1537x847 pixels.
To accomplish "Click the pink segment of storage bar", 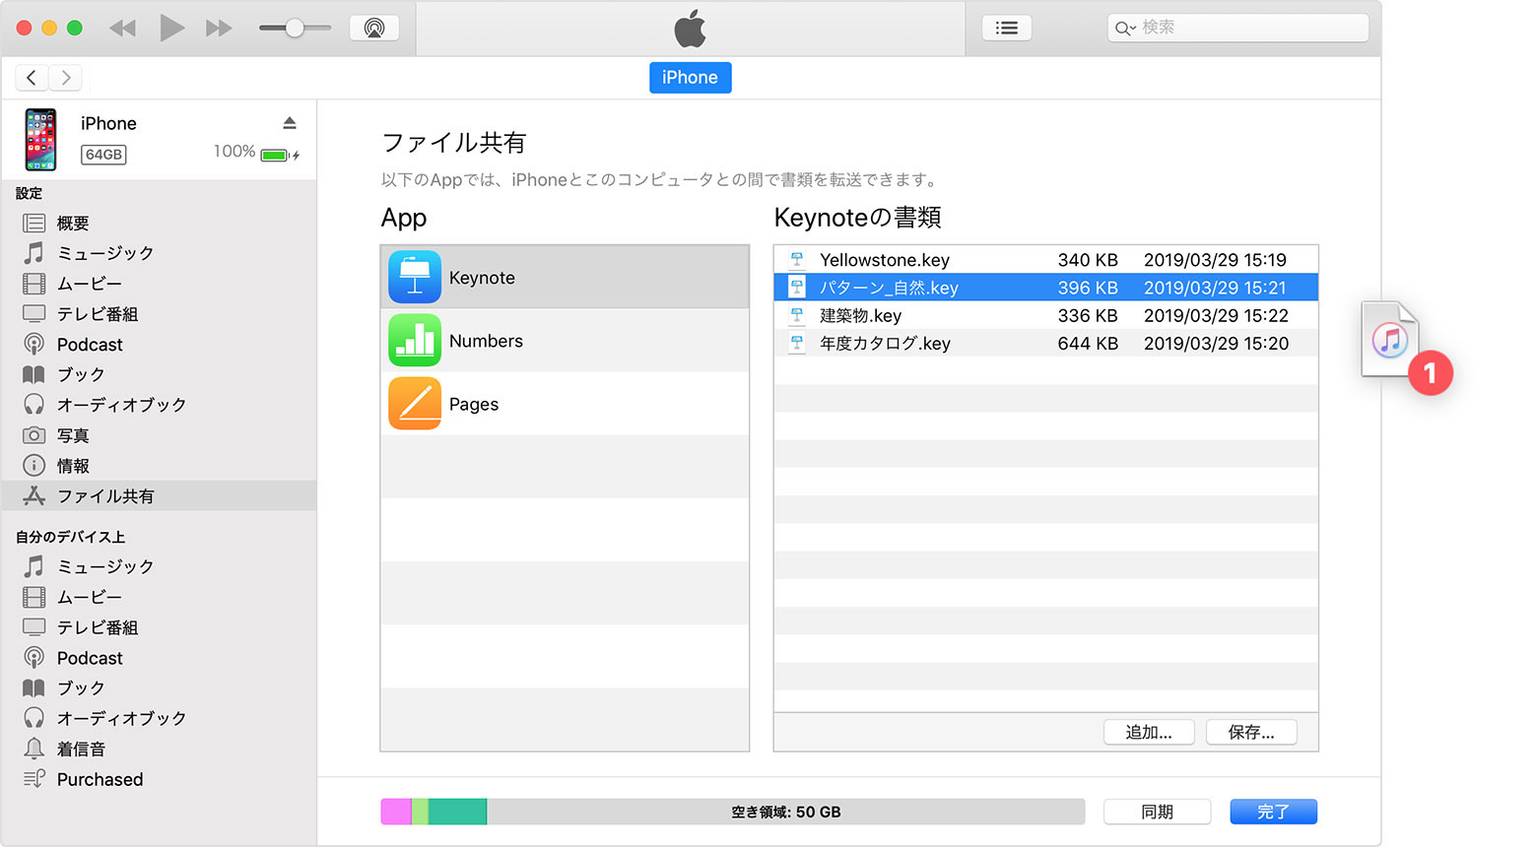I will [x=396, y=812].
